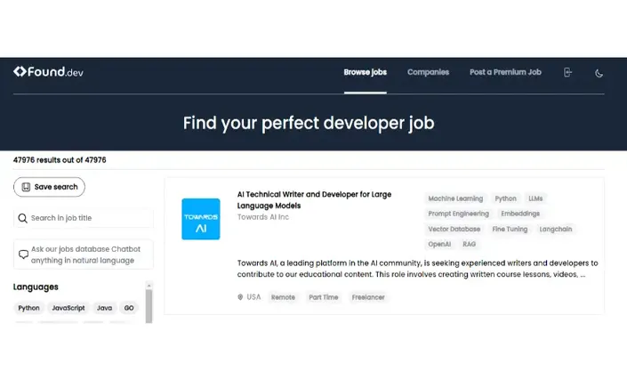Toggle the JavaScript language filter

[x=68, y=308]
